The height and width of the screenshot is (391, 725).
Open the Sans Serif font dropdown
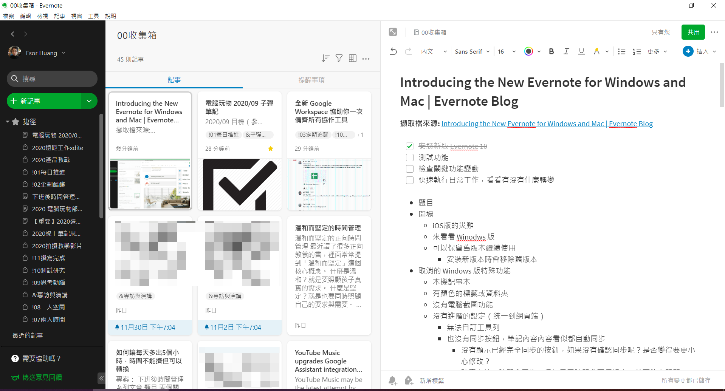pyautogui.click(x=472, y=51)
